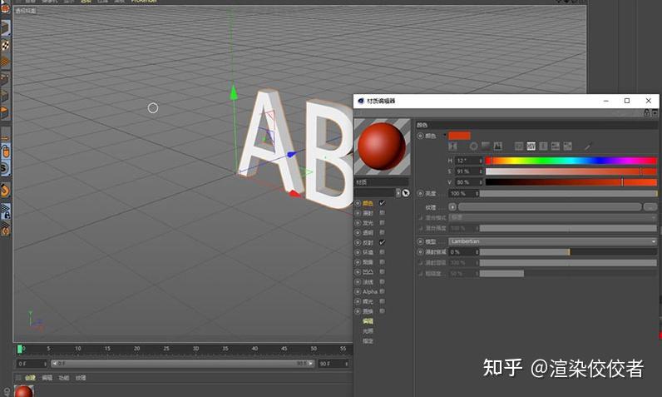
Task: Open 创建 menu in material manager
Action: coord(31,378)
